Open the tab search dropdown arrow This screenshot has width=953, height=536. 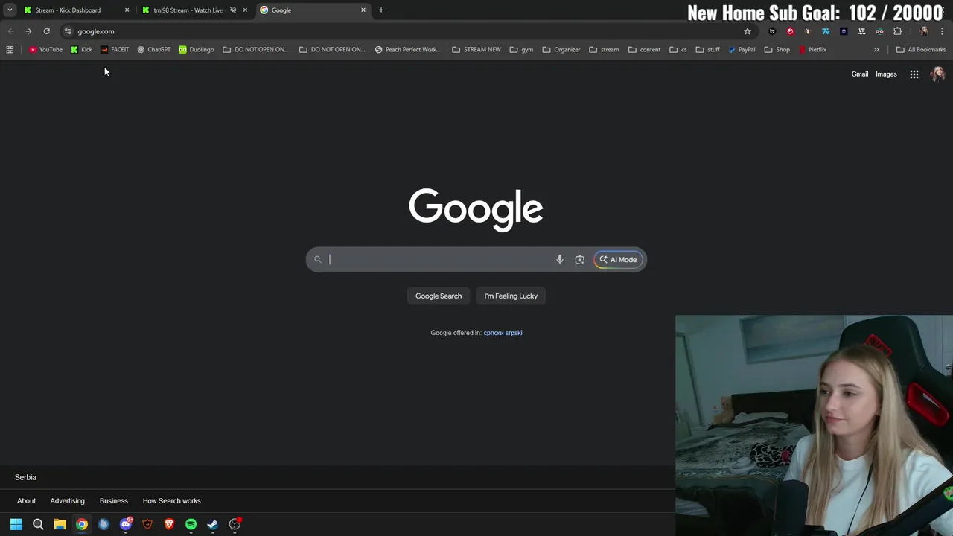[10, 10]
